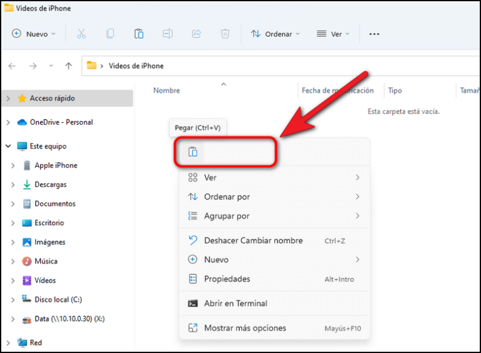Sort by Fecha de modificación column
The height and width of the screenshot is (353, 481).
coord(338,90)
